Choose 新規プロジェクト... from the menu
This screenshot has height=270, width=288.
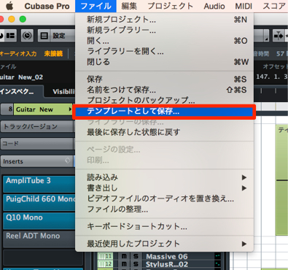point(165,20)
